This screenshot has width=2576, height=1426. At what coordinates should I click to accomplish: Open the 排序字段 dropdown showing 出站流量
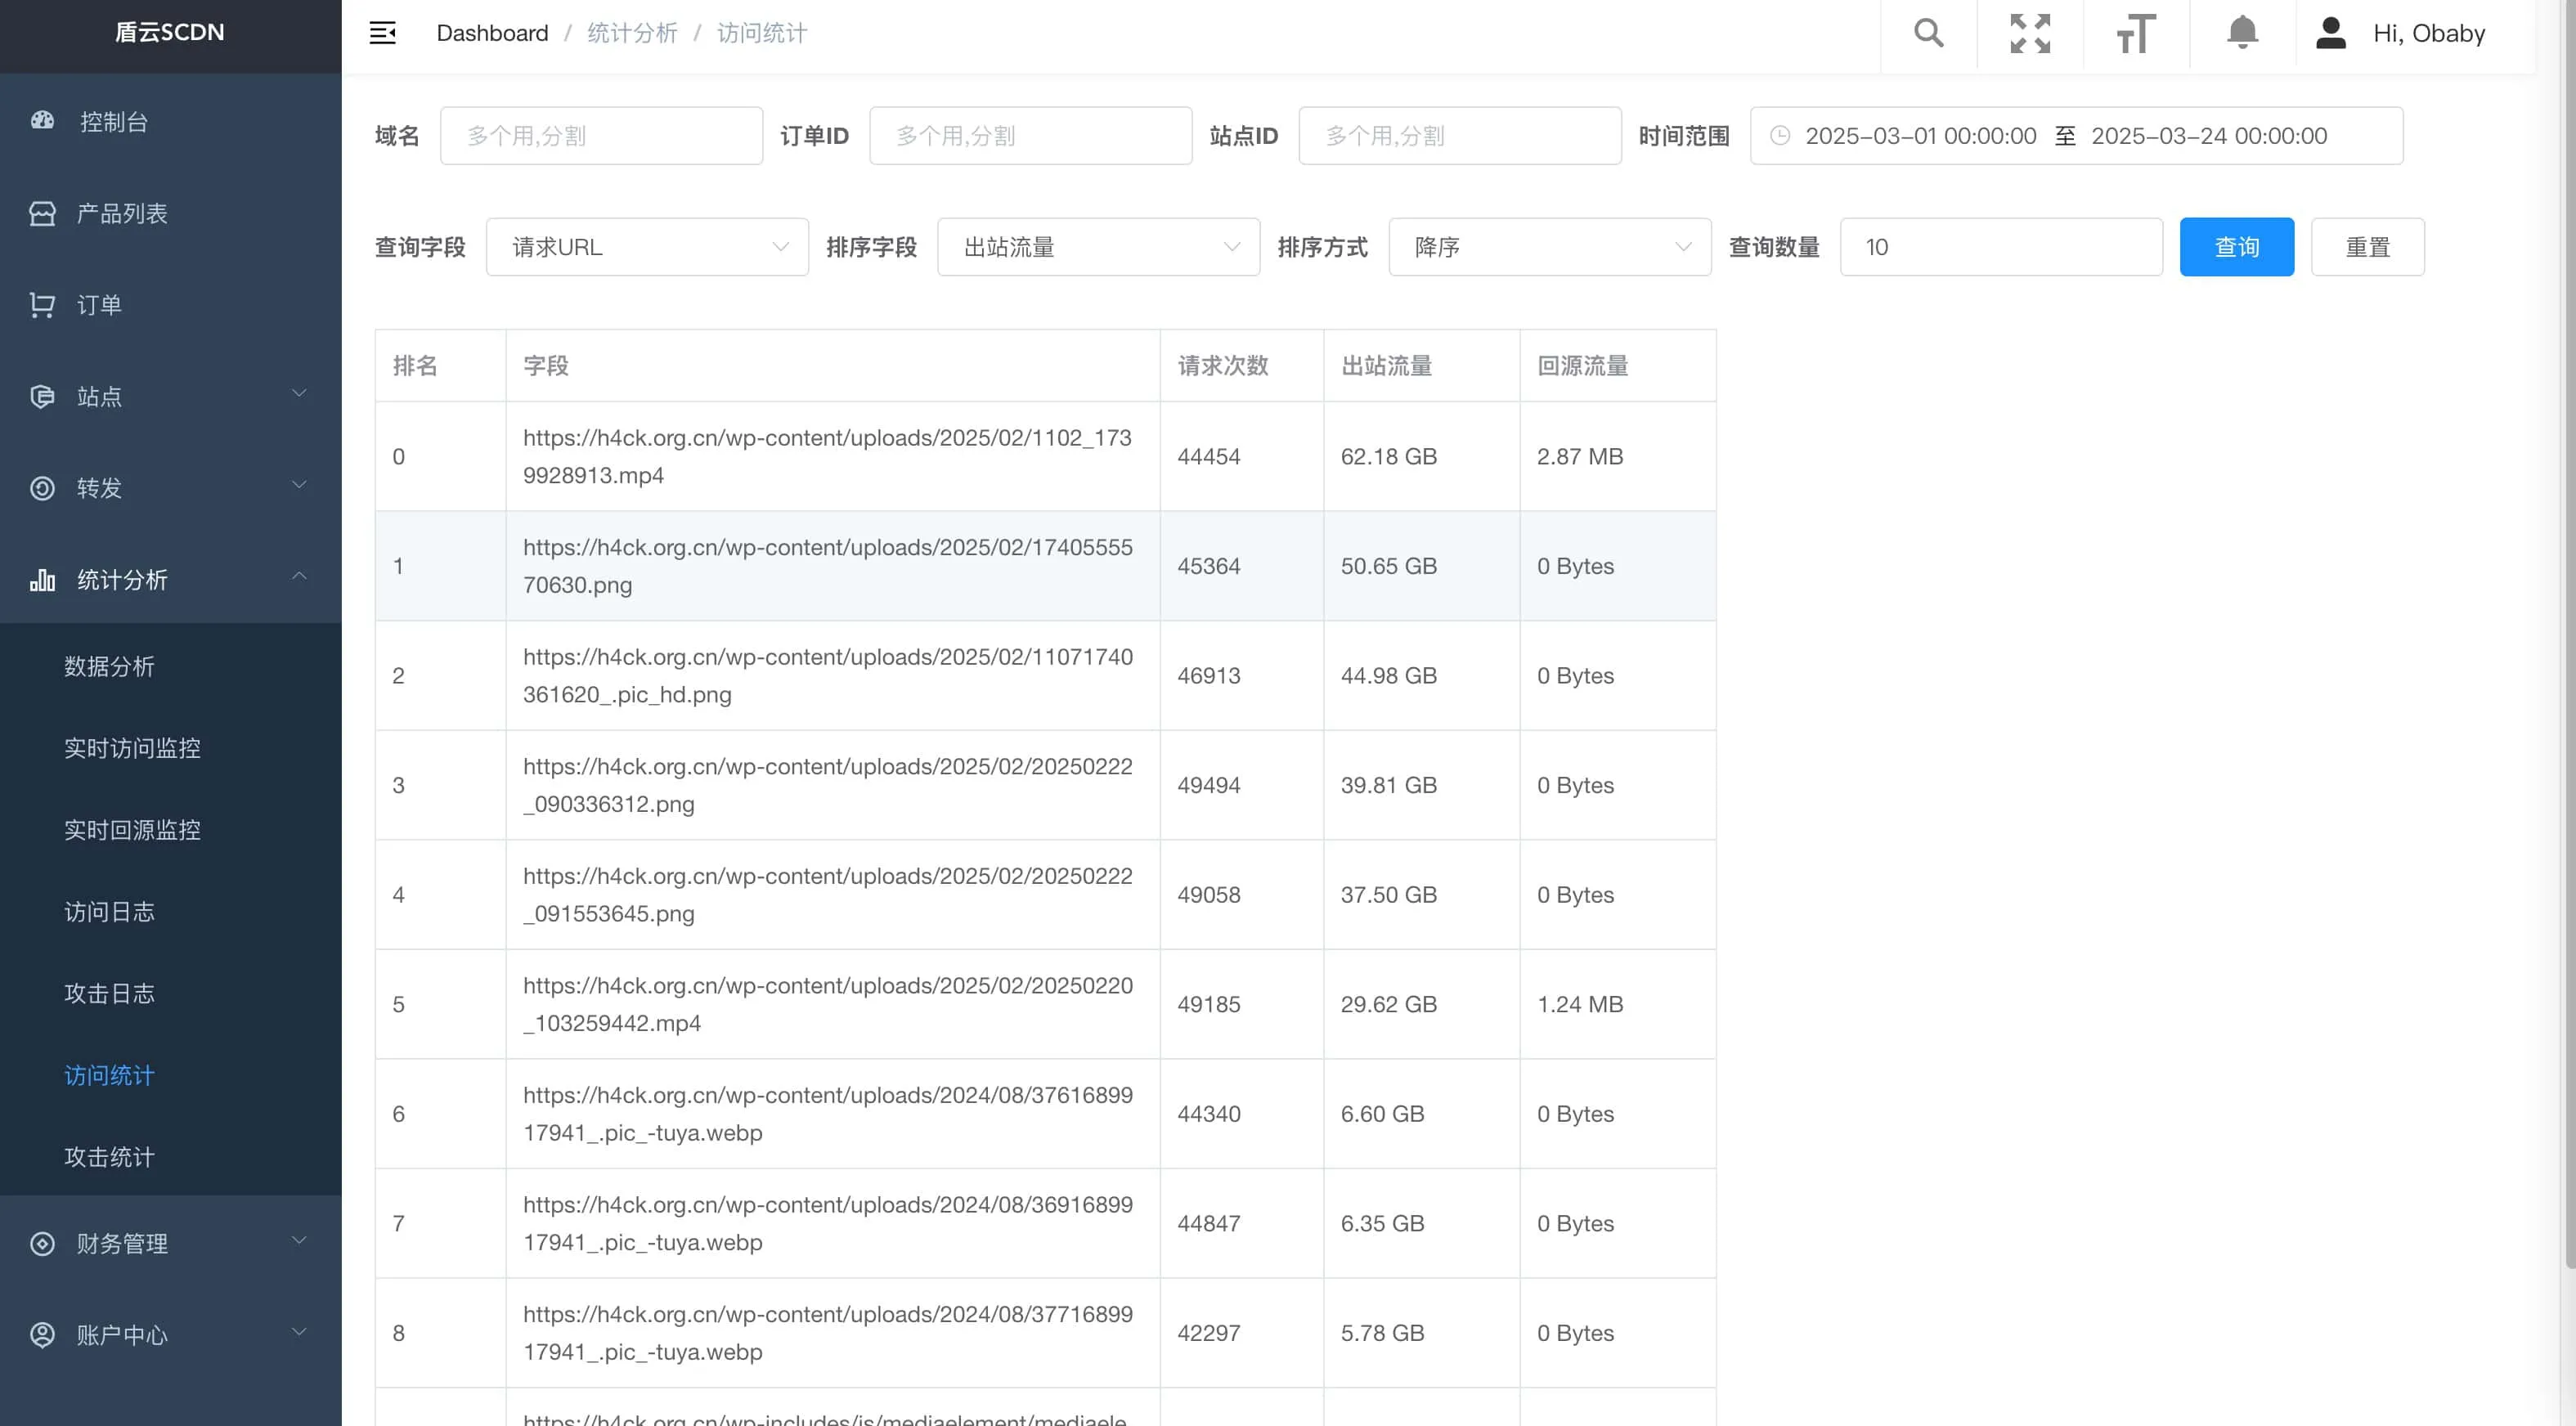coord(1098,247)
